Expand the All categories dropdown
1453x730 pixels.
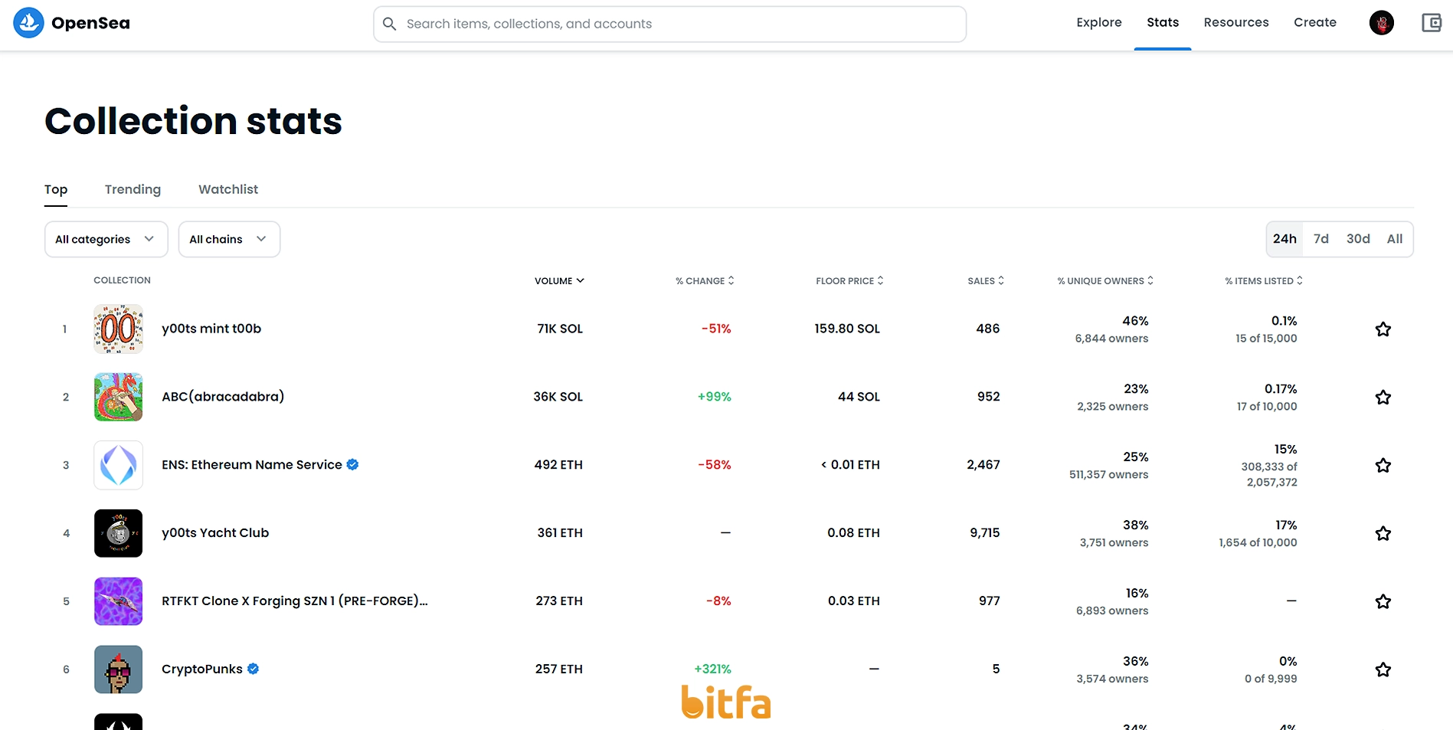106,239
